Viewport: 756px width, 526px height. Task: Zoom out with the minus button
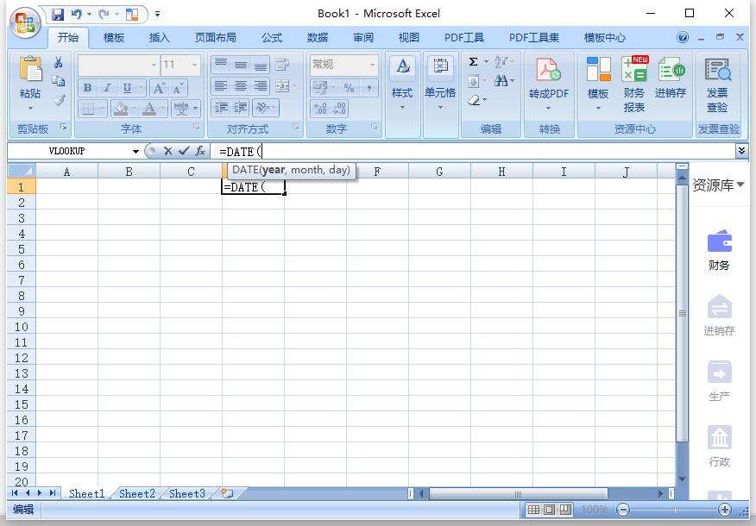(x=623, y=509)
